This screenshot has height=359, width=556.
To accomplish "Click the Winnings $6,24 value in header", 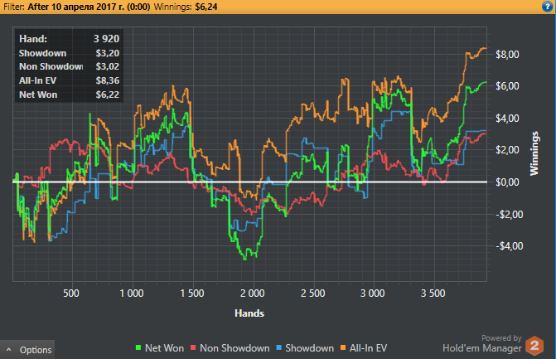I will point(206,7).
